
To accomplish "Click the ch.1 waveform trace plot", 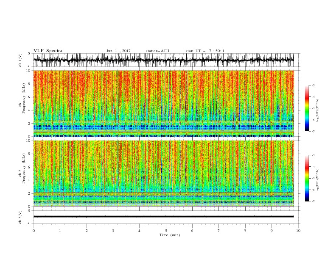I will click(x=163, y=60).
